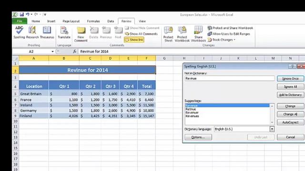Open Dictionary language dropdown

point(272,129)
